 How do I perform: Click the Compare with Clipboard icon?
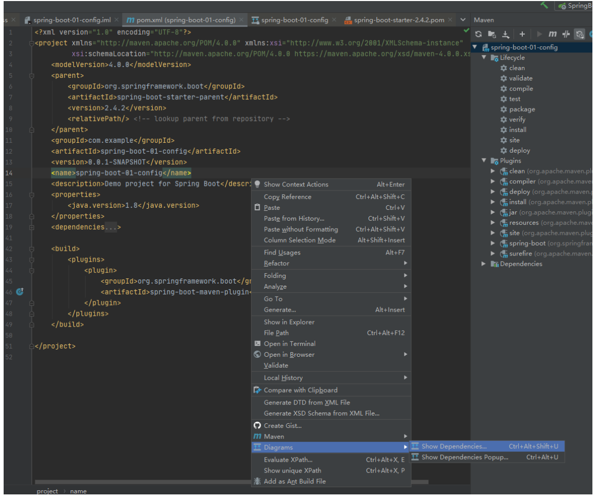[258, 390]
